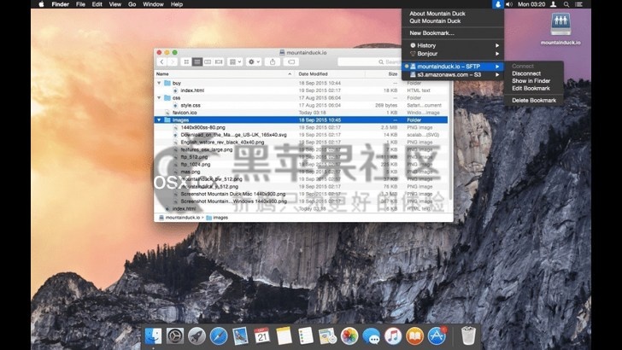Open Mail from the dock

(240, 336)
